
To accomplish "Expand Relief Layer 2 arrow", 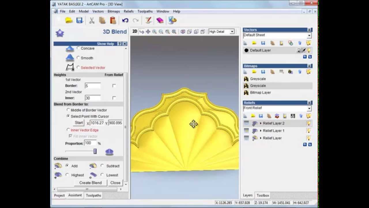I will click(x=261, y=123).
